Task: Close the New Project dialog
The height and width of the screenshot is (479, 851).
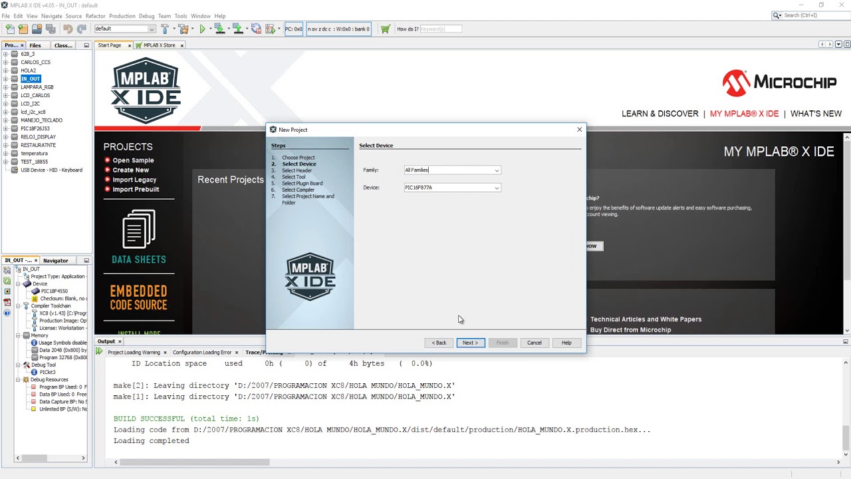Action: [579, 130]
